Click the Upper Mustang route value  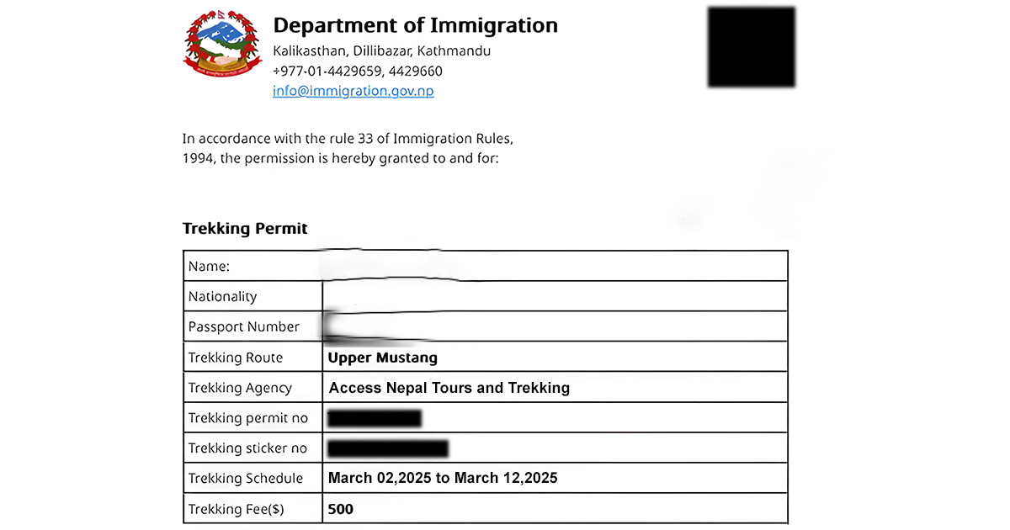383,358
